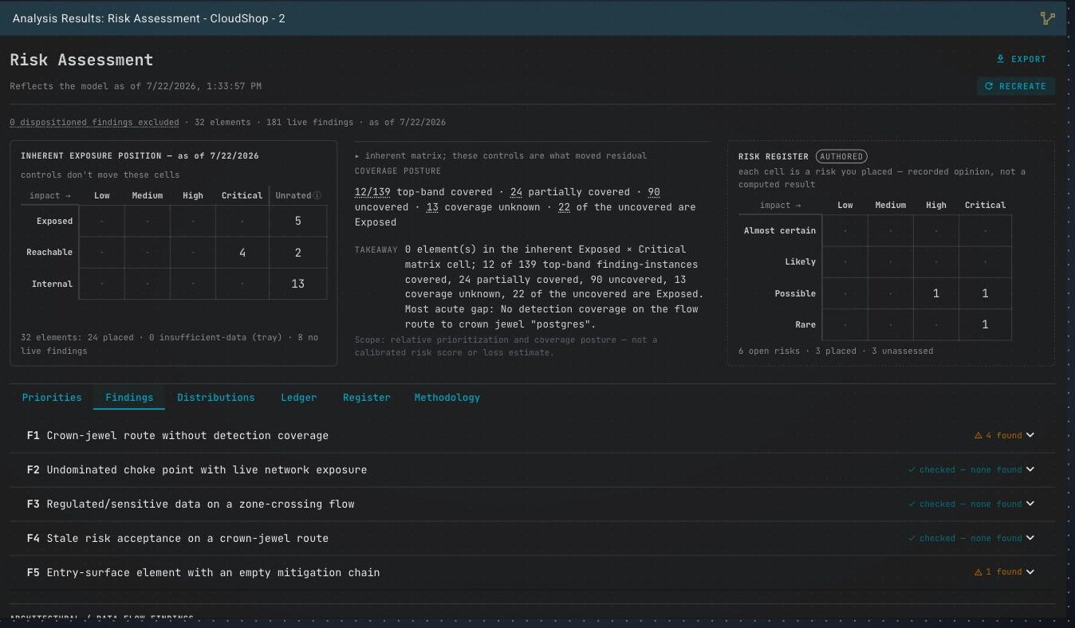The image size is (1075, 628).
Task: Click the Recreate button
Action: click(x=1016, y=86)
